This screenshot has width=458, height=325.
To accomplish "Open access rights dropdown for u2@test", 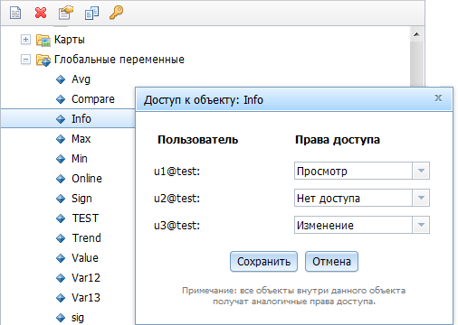I will click(x=421, y=198).
